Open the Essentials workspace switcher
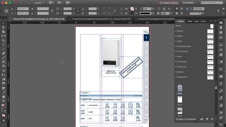226x127 pixels. pos(190,2)
